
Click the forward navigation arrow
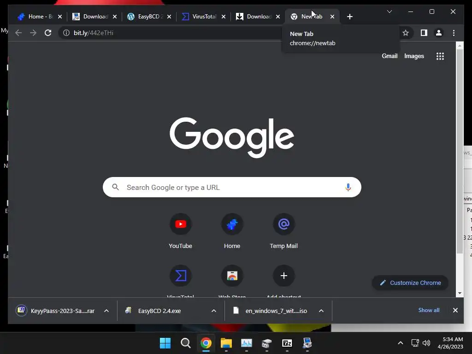click(x=33, y=33)
